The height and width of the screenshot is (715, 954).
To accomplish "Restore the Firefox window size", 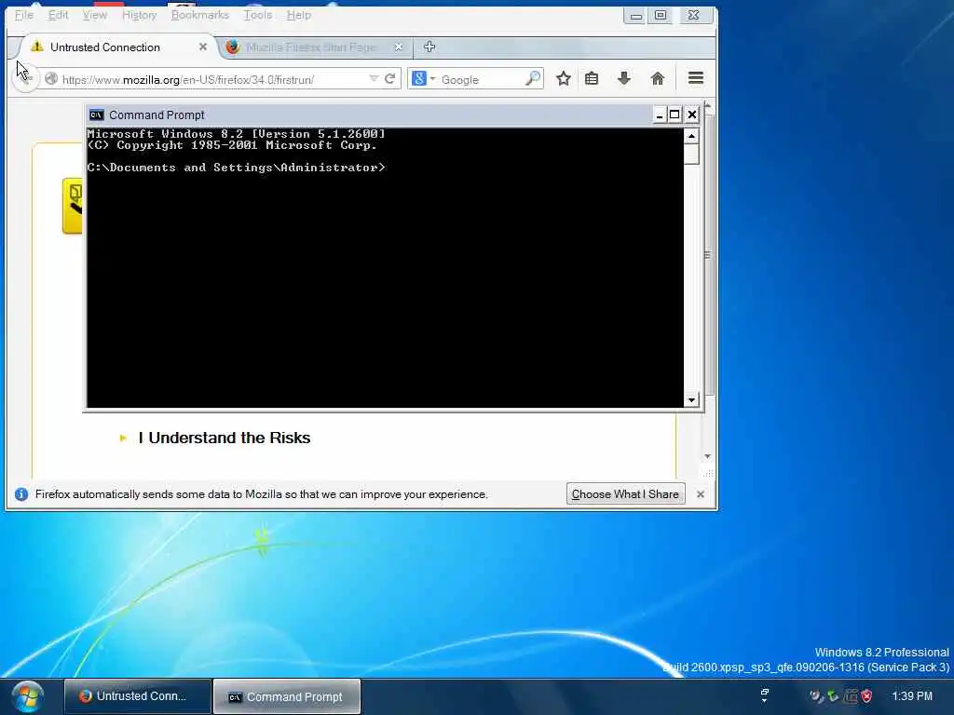I will click(x=661, y=16).
